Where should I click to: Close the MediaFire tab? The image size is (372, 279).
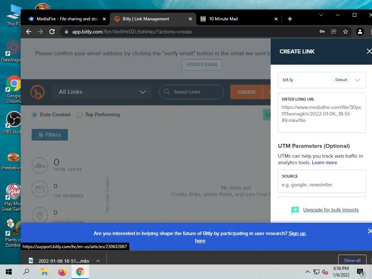click(x=104, y=19)
